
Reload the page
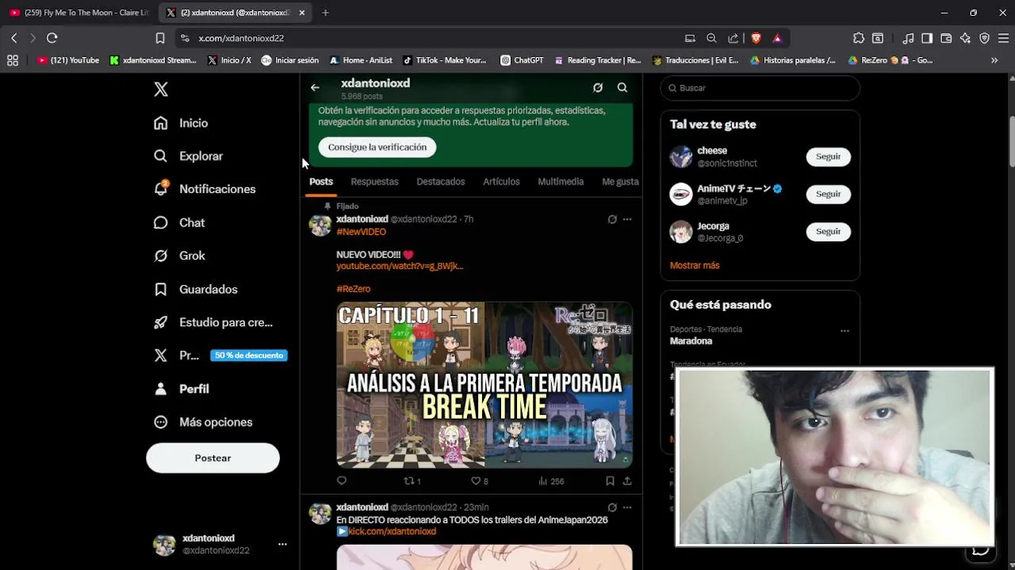click(x=52, y=38)
